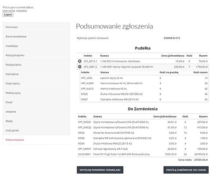The width and height of the screenshot is (220, 181).
Task: Open the Połać dachu step
Action: (x=37, y=83)
